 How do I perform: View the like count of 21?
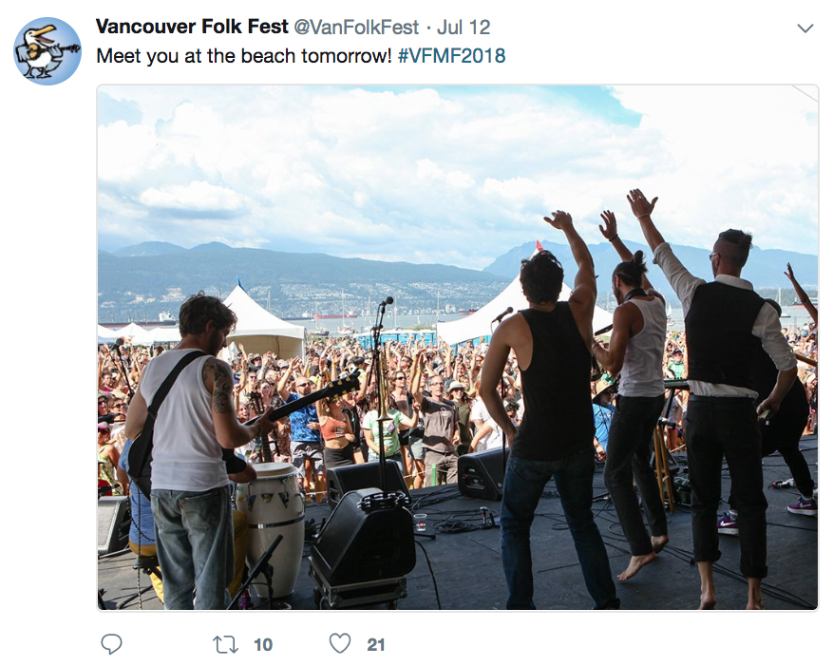point(375,645)
